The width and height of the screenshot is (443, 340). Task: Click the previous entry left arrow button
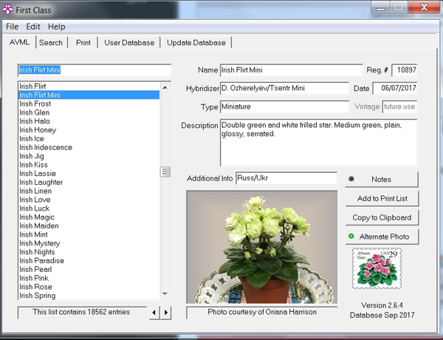tap(154, 313)
